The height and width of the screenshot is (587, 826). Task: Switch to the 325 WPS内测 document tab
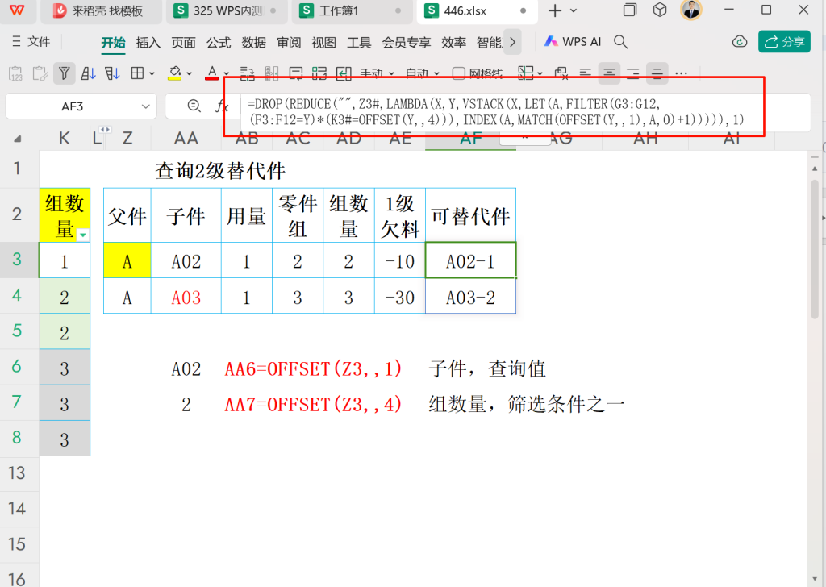click(227, 11)
